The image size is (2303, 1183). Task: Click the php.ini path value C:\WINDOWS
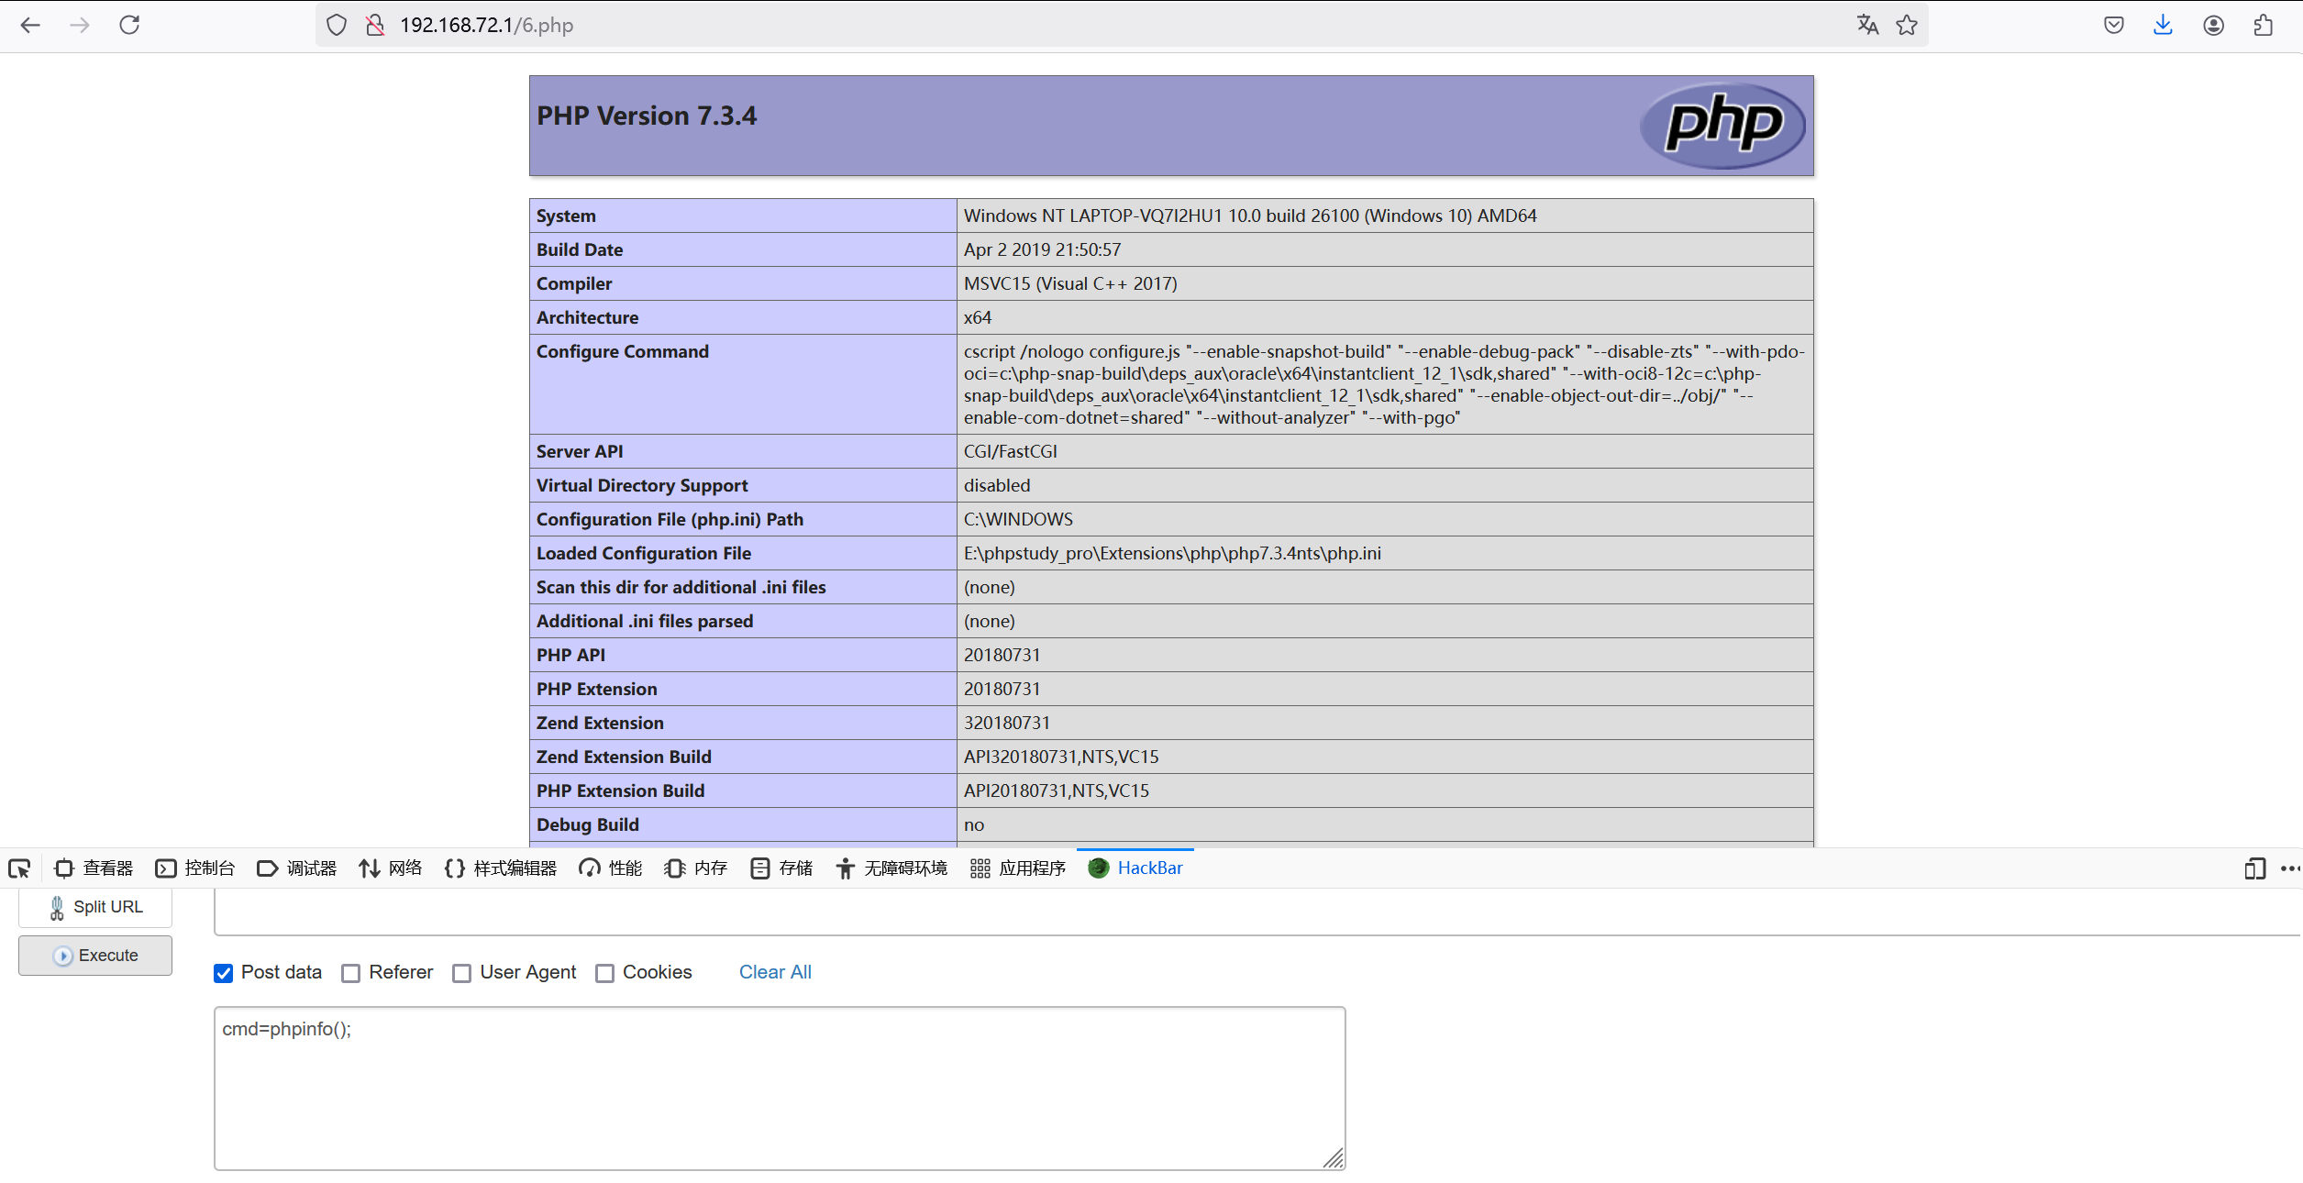1018,519
